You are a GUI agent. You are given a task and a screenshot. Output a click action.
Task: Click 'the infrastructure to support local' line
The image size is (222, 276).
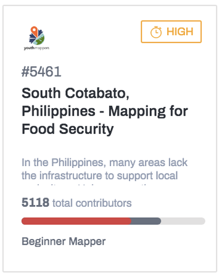(x=100, y=175)
